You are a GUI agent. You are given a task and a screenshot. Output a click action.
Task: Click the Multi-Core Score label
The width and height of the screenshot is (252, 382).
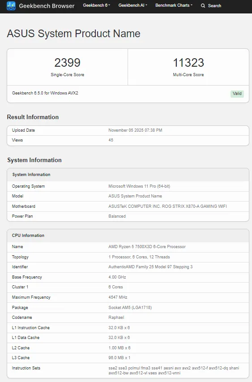pos(188,75)
